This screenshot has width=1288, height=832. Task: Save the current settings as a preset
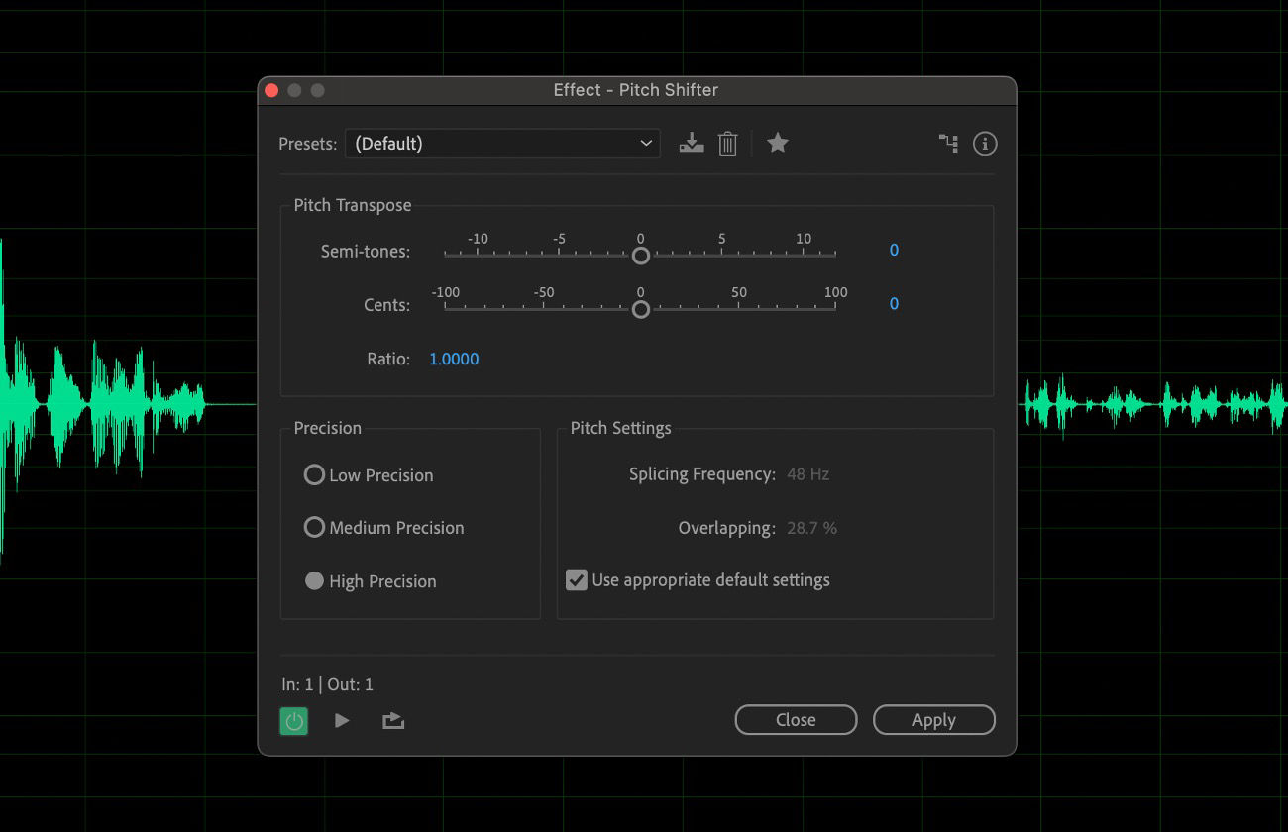click(692, 143)
